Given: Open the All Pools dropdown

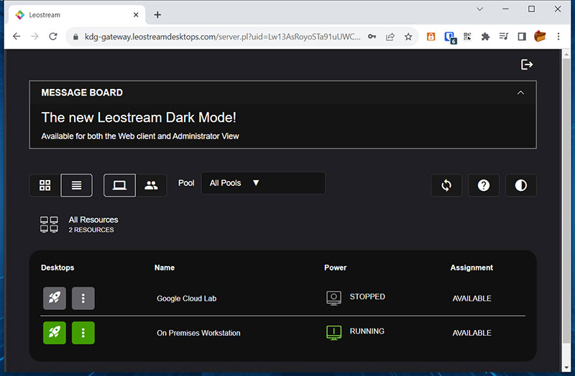Looking at the screenshot, I should pos(263,183).
